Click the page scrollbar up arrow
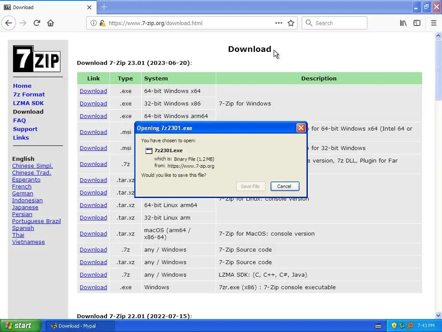Viewport: 442px width, 332px height. [438, 35]
